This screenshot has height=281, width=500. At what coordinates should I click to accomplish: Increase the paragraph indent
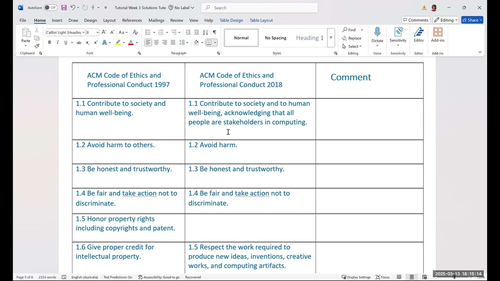[x=196, y=32]
